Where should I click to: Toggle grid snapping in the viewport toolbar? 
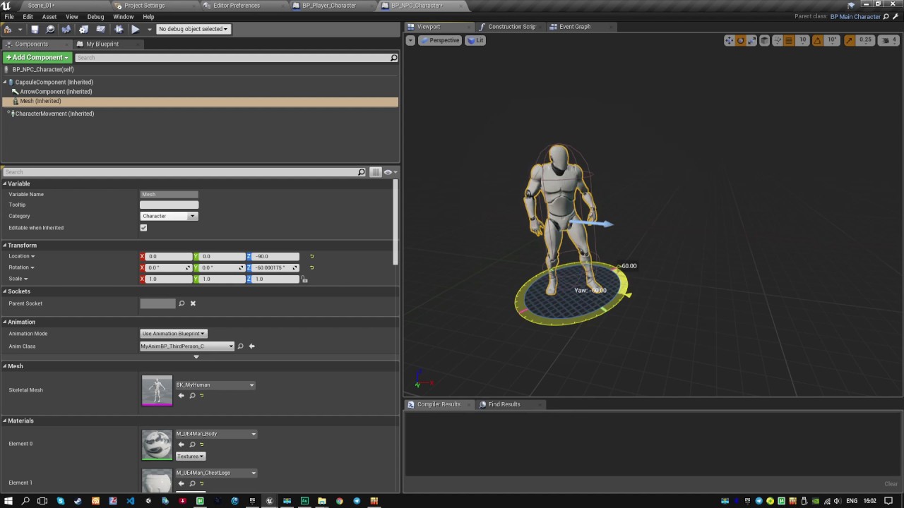click(x=790, y=40)
